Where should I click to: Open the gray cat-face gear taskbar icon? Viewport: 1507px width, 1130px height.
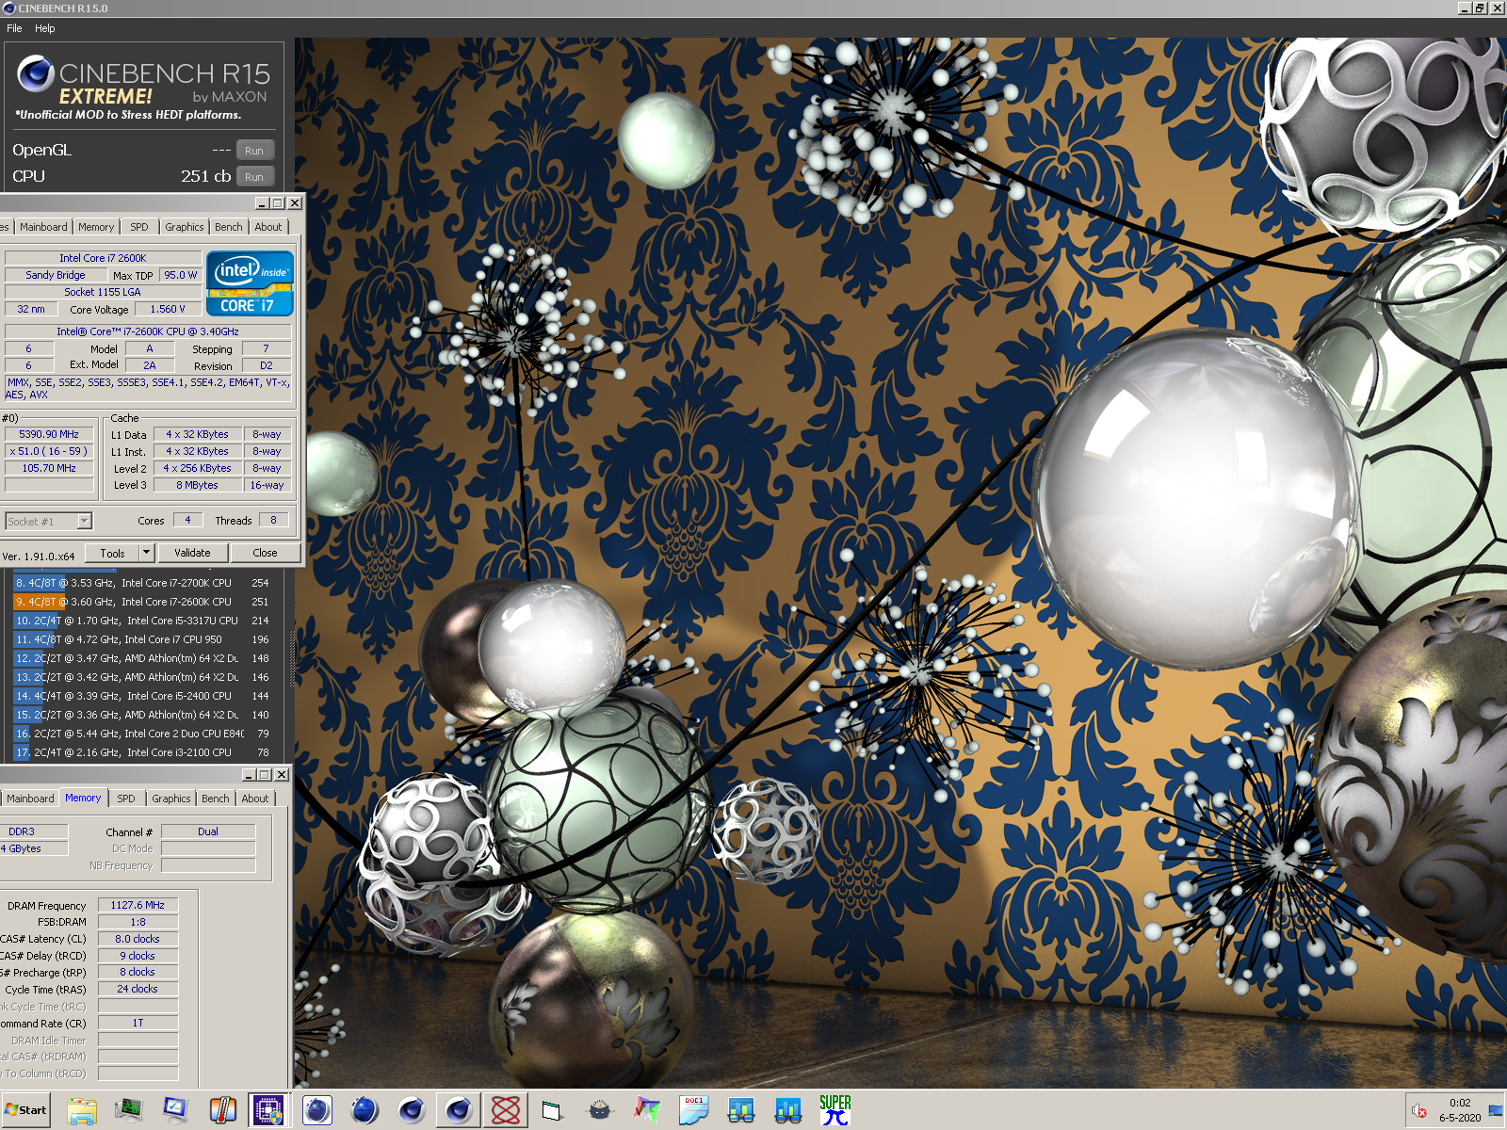[x=599, y=1111]
